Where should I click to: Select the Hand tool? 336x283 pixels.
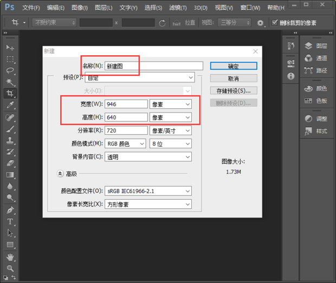(10, 257)
